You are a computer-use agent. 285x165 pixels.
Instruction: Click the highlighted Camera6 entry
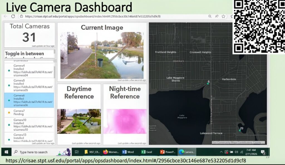point(29,100)
